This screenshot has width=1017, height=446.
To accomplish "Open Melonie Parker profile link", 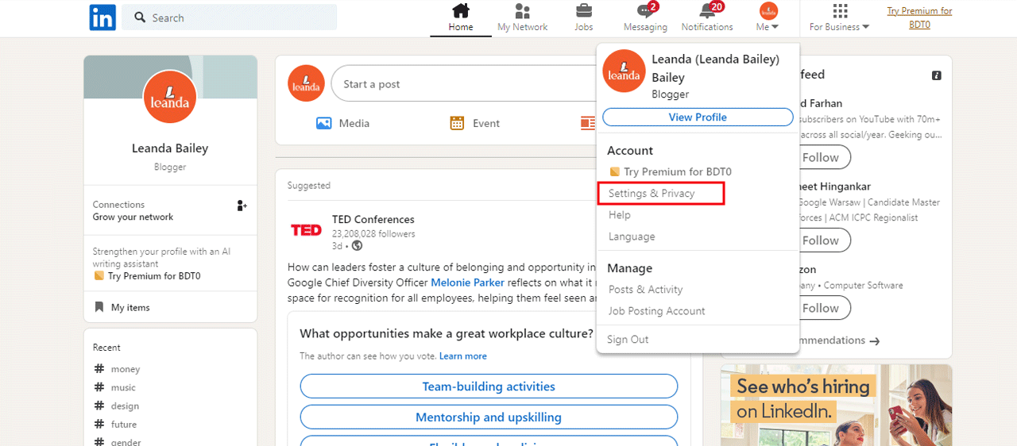I will (x=469, y=283).
